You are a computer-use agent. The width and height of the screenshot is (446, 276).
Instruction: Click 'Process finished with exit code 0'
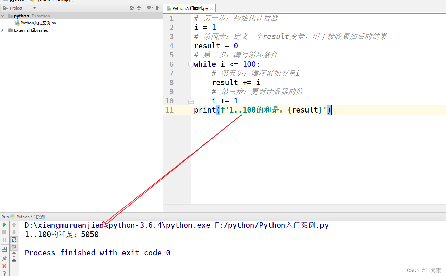coord(98,253)
